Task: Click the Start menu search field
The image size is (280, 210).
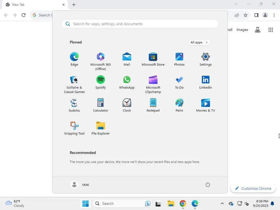Action: click(140, 24)
